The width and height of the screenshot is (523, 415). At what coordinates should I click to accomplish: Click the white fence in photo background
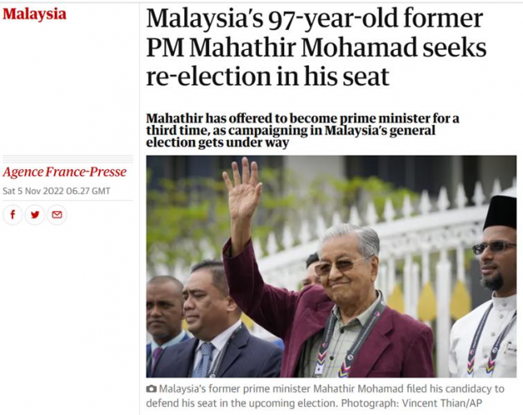pyautogui.click(x=418, y=242)
